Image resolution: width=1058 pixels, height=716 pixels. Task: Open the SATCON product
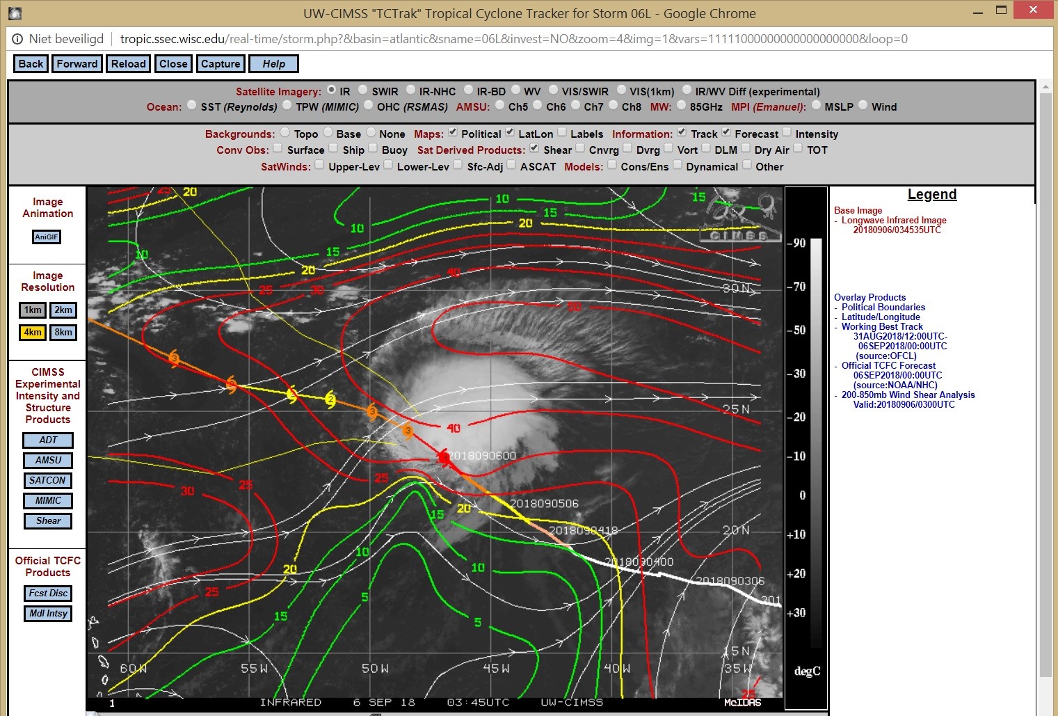pos(48,481)
